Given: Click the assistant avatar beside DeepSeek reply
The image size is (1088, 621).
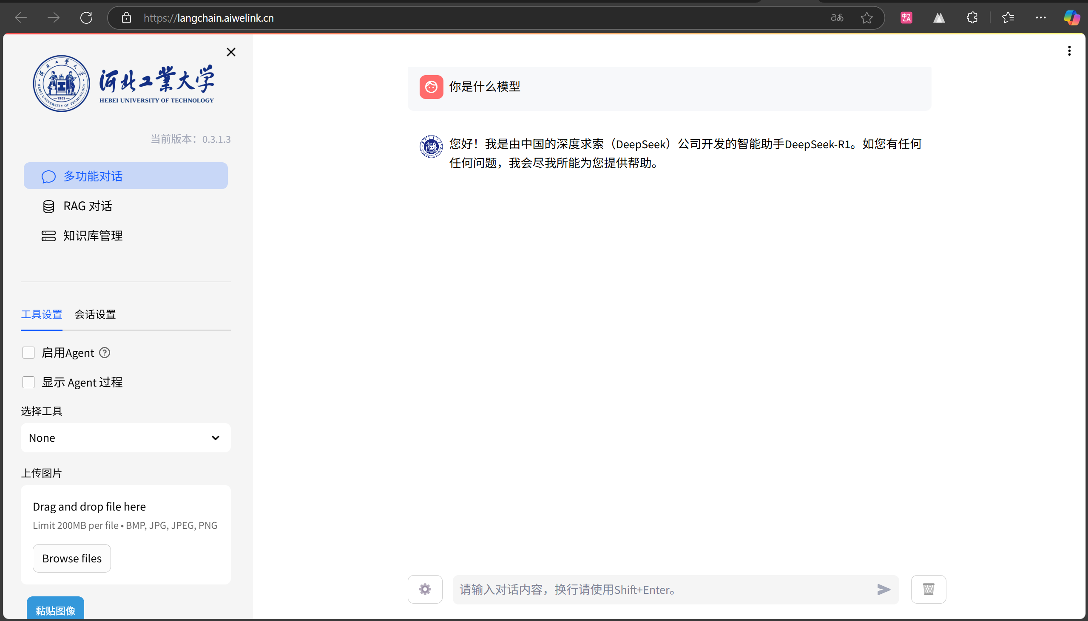Looking at the screenshot, I should (x=431, y=147).
